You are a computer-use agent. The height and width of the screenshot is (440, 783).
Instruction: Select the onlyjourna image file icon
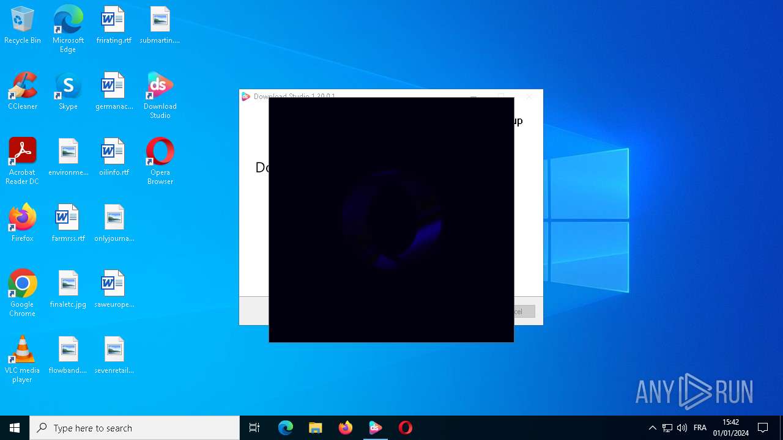114,224
